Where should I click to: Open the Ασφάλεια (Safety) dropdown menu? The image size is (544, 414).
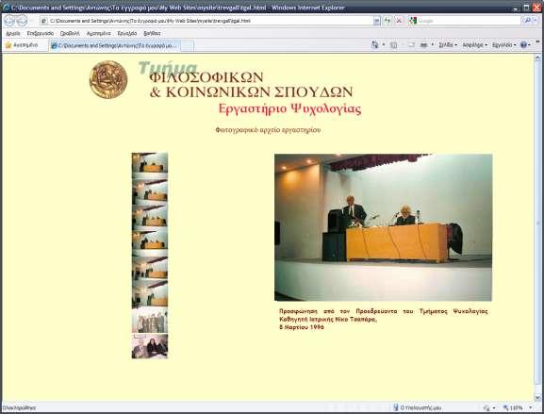click(474, 45)
